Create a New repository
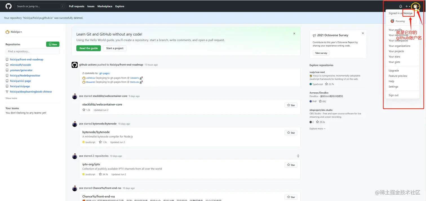This screenshot has width=426, height=201. (53, 44)
